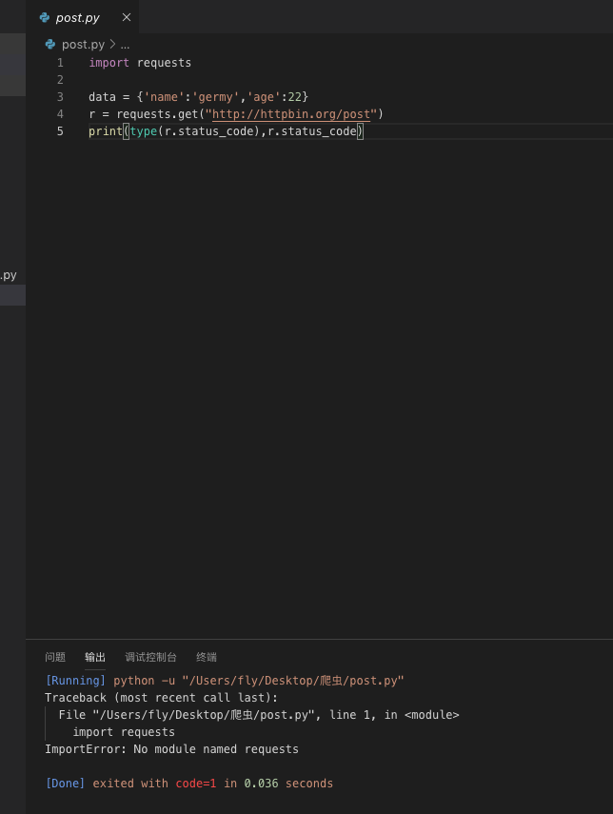Select the post.py editor tab
The width and height of the screenshot is (613, 814).
pyautogui.click(x=83, y=17)
